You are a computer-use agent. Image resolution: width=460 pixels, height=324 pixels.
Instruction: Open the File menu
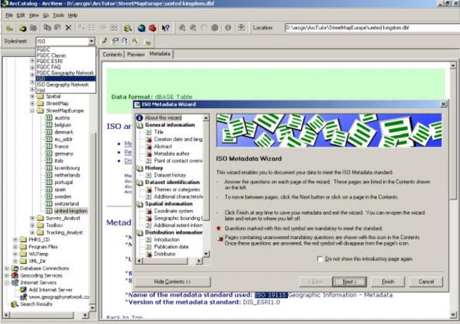click(9, 15)
